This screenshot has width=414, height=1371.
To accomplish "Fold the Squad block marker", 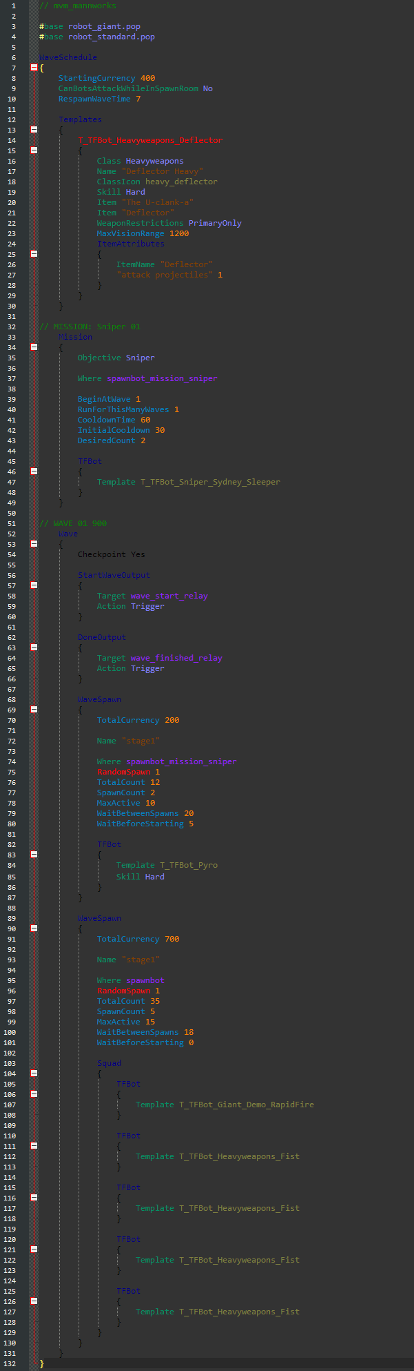I will [x=34, y=1073].
